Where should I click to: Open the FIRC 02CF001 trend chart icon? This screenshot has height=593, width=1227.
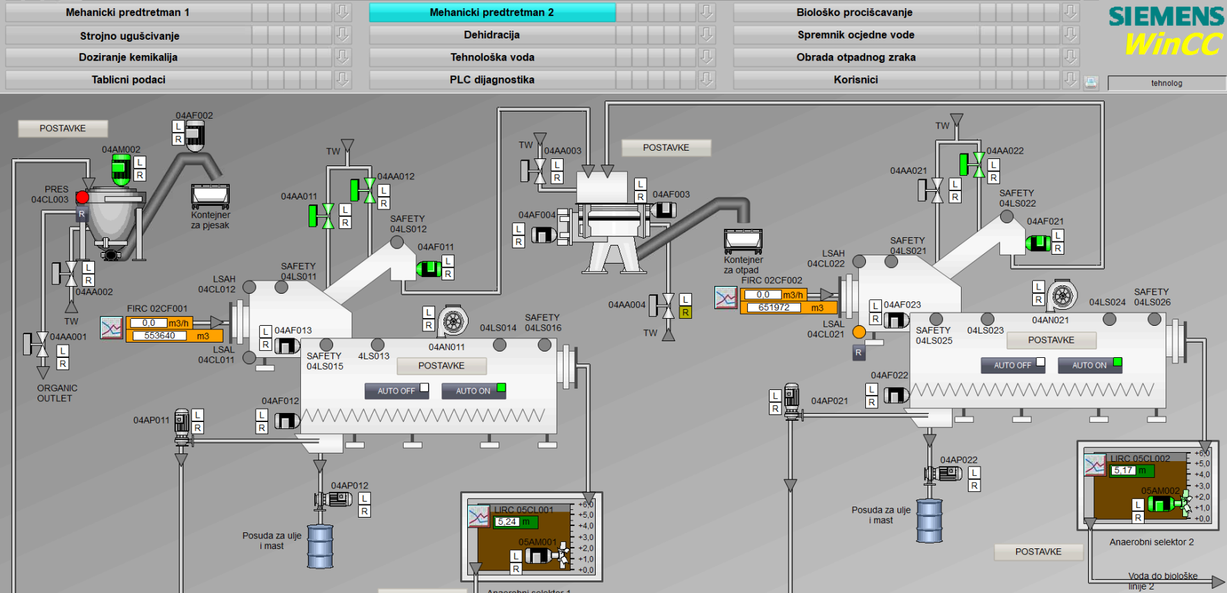(112, 328)
